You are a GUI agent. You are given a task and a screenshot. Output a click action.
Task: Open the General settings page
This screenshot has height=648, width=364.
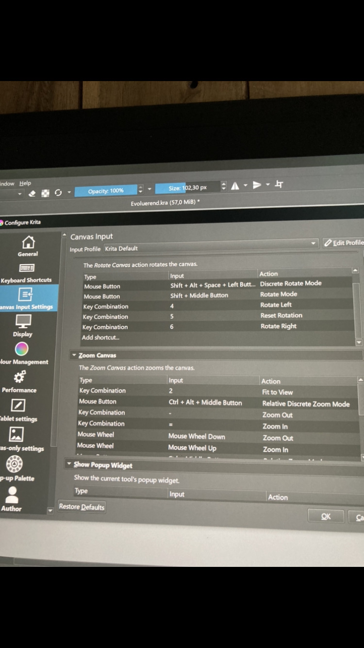[x=28, y=245]
